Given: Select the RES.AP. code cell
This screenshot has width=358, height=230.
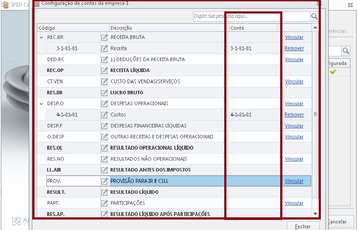Looking at the screenshot, I should pos(56,214).
